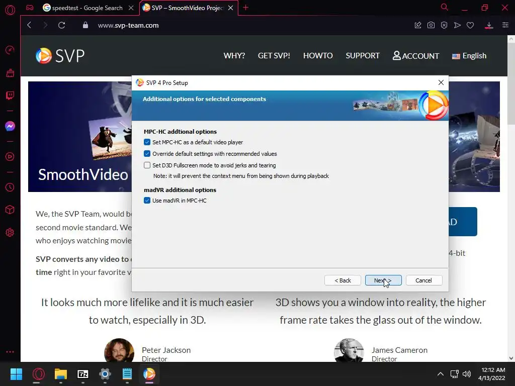Open Extensions cube icon in sidebar

coord(10,210)
